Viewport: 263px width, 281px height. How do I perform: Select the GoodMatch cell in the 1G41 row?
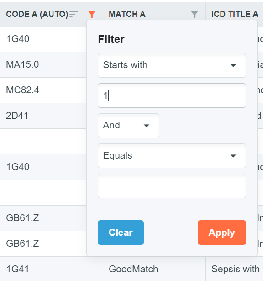click(x=133, y=269)
